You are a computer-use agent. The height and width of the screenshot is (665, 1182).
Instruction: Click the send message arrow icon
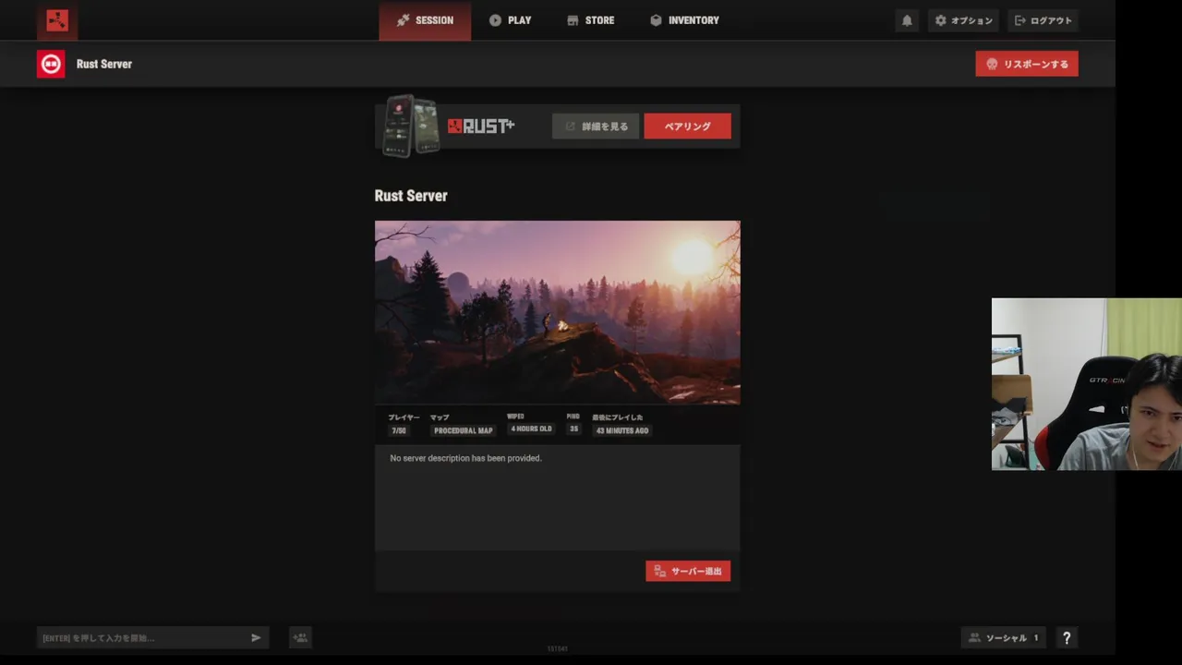coord(256,637)
